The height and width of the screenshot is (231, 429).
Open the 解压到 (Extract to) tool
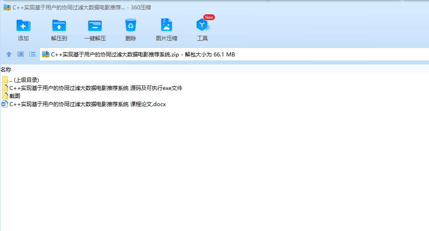(59, 26)
